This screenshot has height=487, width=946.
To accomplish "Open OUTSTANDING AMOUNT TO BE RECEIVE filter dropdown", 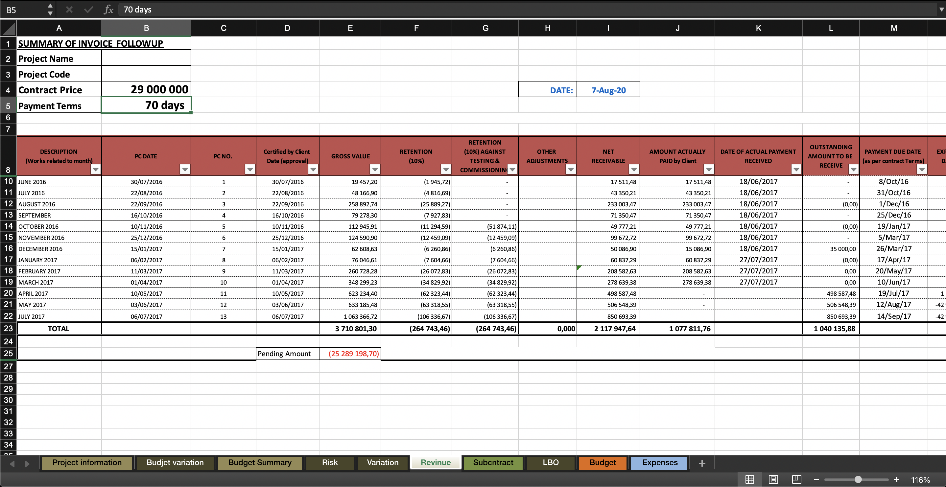I will pos(853,169).
